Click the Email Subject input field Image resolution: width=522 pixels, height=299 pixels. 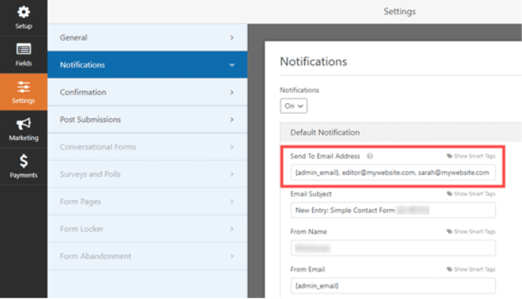[x=393, y=210]
